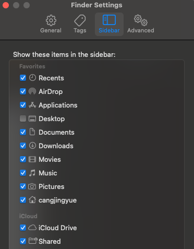Open the Tags settings tab
Screen dimensions: 194x249
[x=80, y=24]
